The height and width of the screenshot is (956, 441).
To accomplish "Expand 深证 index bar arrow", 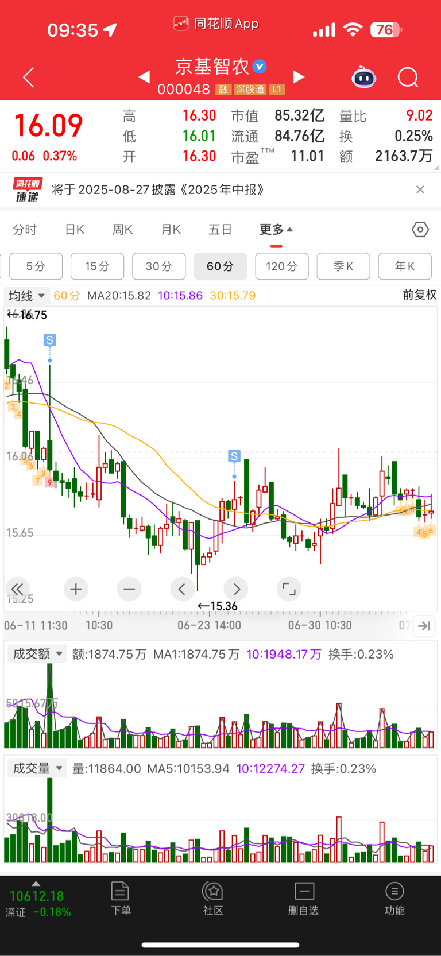I will [36, 884].
